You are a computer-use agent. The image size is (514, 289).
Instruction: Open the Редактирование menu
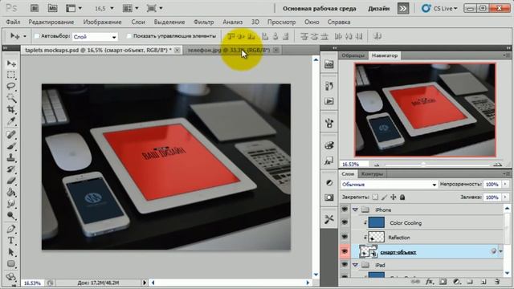click(x=51, y=22)
